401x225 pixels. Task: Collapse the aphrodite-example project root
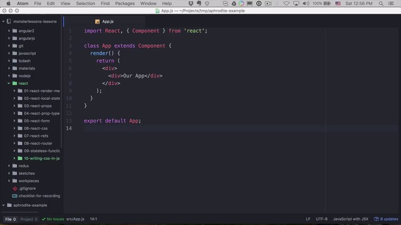(x=4, y=206)
